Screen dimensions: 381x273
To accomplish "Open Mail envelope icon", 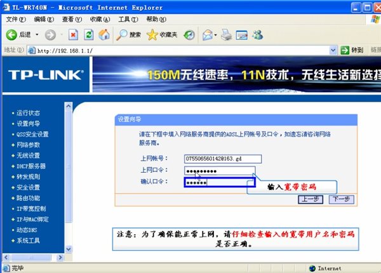I will click(x=208, y=35).
